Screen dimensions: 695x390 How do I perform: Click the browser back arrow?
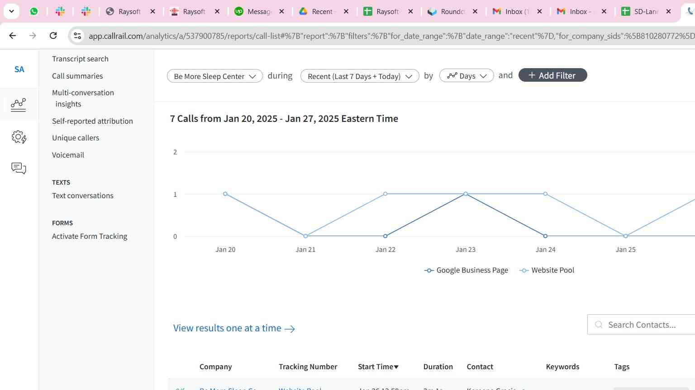tap(13, 35)
